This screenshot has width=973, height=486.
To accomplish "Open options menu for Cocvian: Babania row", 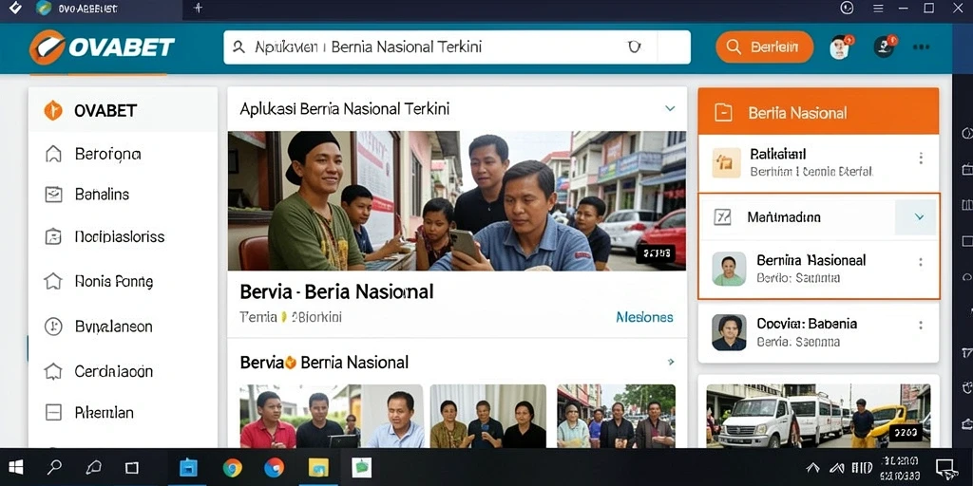I will pos(921,325).
